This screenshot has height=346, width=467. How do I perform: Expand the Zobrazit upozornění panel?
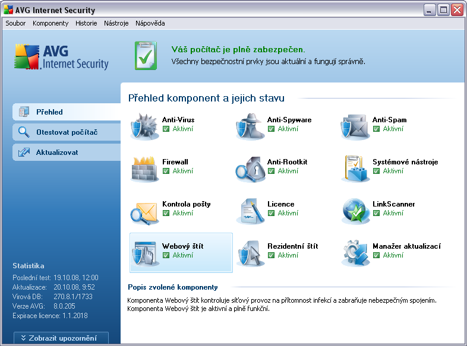61,338
